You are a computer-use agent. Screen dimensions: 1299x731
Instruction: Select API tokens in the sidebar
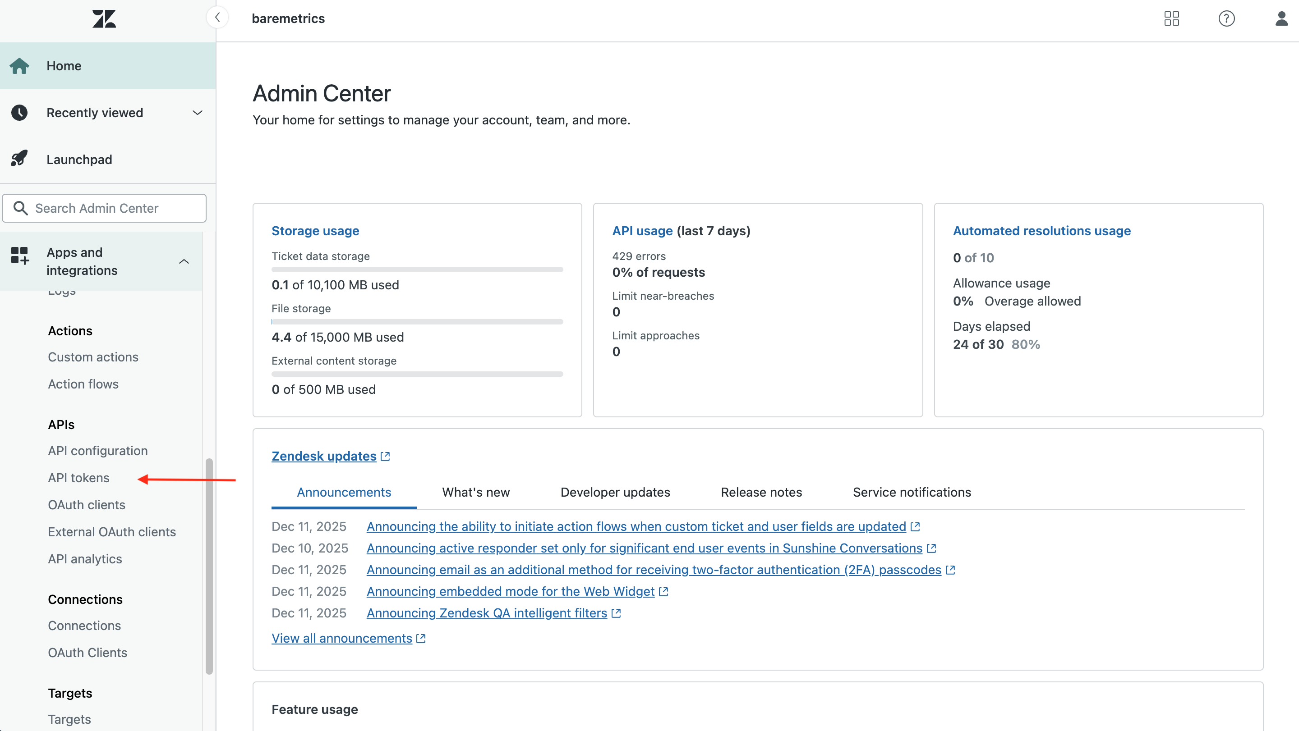point(78,478)
